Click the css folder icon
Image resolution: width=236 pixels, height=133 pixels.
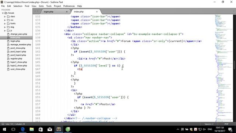point(8,20)
